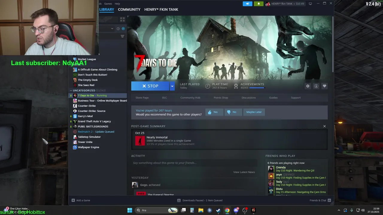Image resolution: width=383 pixels, height=215 pixels.
Task: Open the Community Hub link
Action: [x=190, y=98]
